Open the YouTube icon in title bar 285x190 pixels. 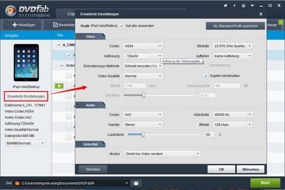pyautogui.click(x=243, y=5)
